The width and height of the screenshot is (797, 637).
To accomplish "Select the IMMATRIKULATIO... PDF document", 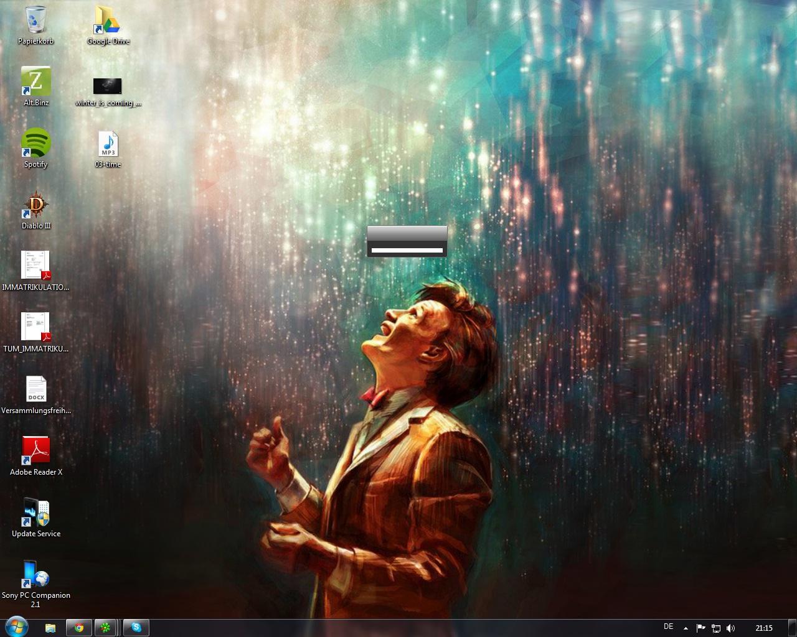I will [x=36, y=272].
